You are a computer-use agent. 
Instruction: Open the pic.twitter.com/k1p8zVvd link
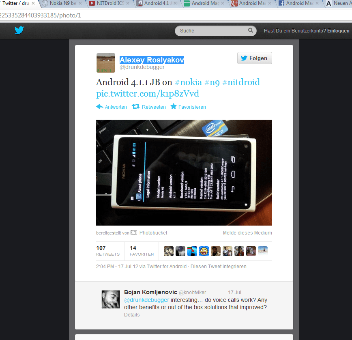coord(148,94)
